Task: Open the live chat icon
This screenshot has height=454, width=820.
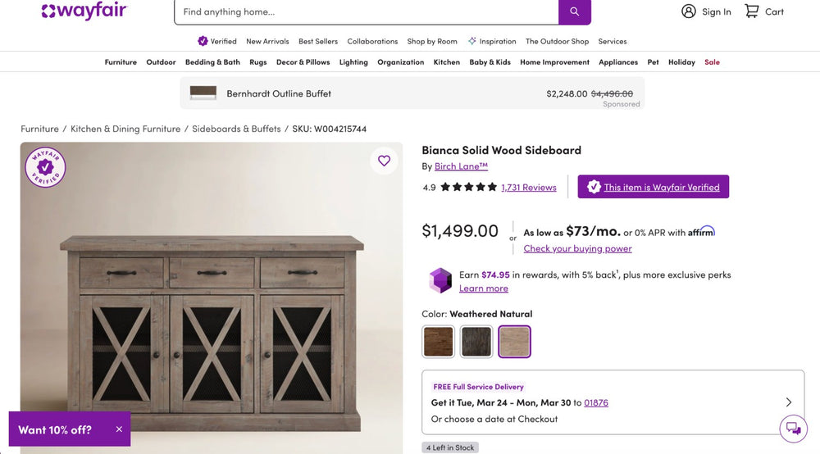Action: pyautogui.click(x=793, y=428)
